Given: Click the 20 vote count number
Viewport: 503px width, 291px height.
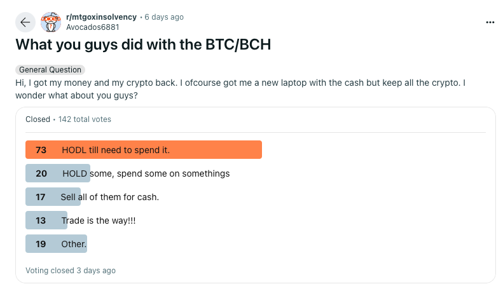Looking at the screenshot, I should tap(41, 173).
